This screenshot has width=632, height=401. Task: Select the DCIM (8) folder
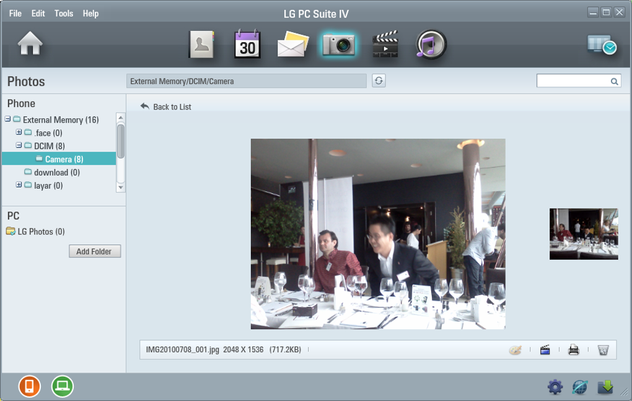[x=49, y=146]
